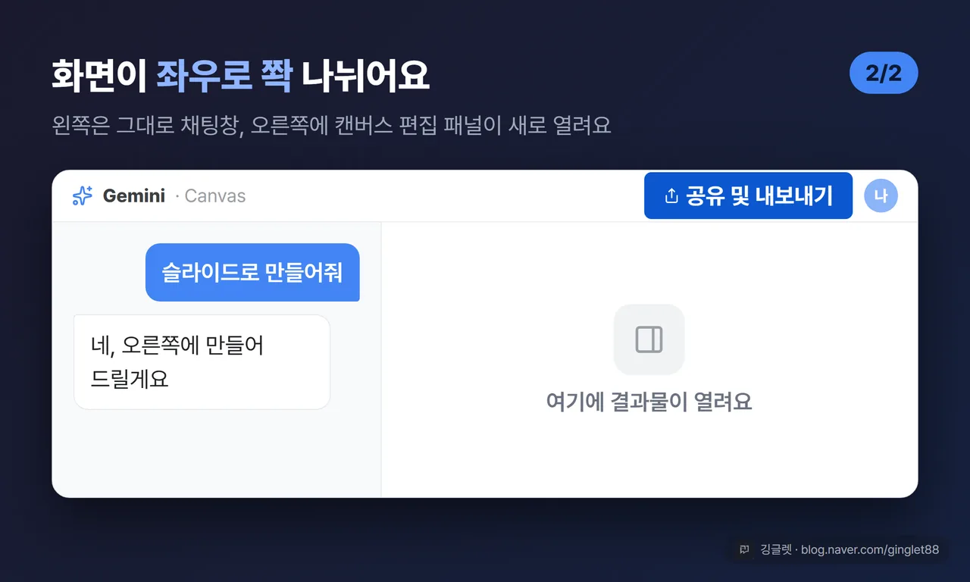Click the blog.naver.com/ginglet88 credit
Image resolution: width=970 pixels, height=582 pixels.
(x=869, y=549)
